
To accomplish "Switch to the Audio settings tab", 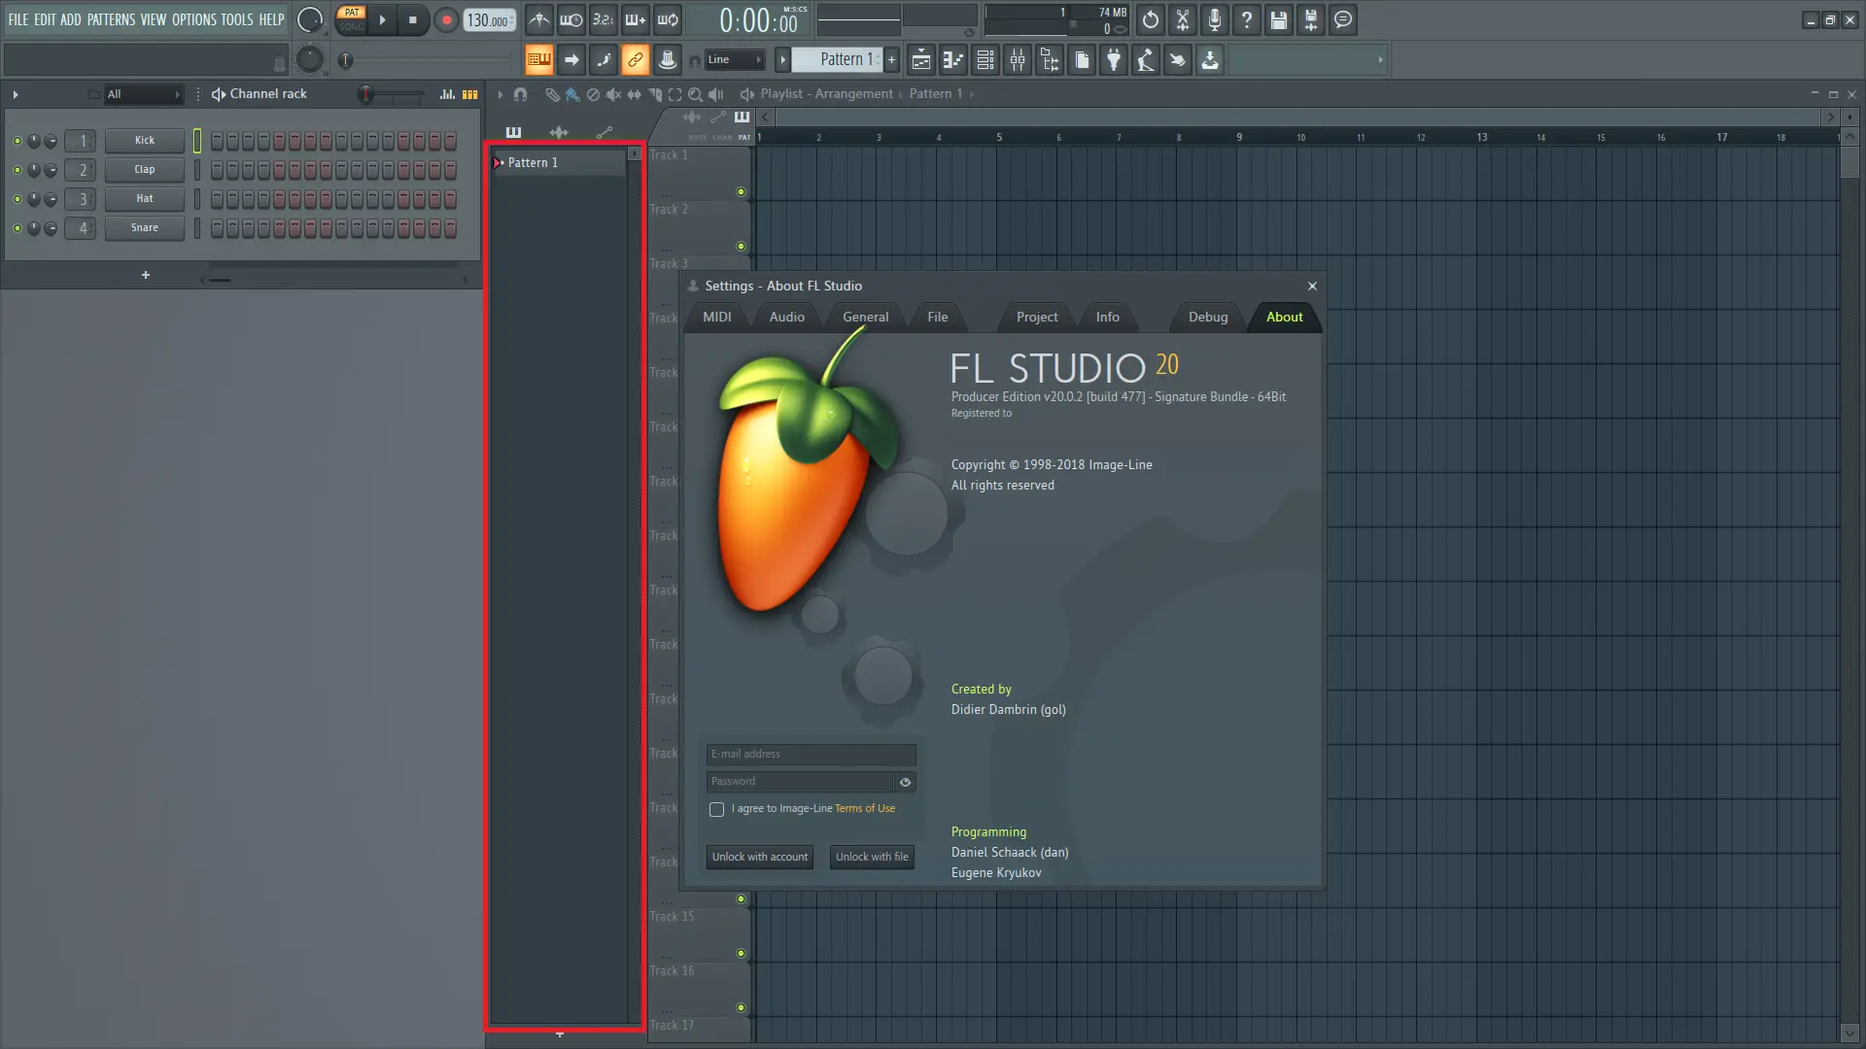I will [x=786, y=317].
